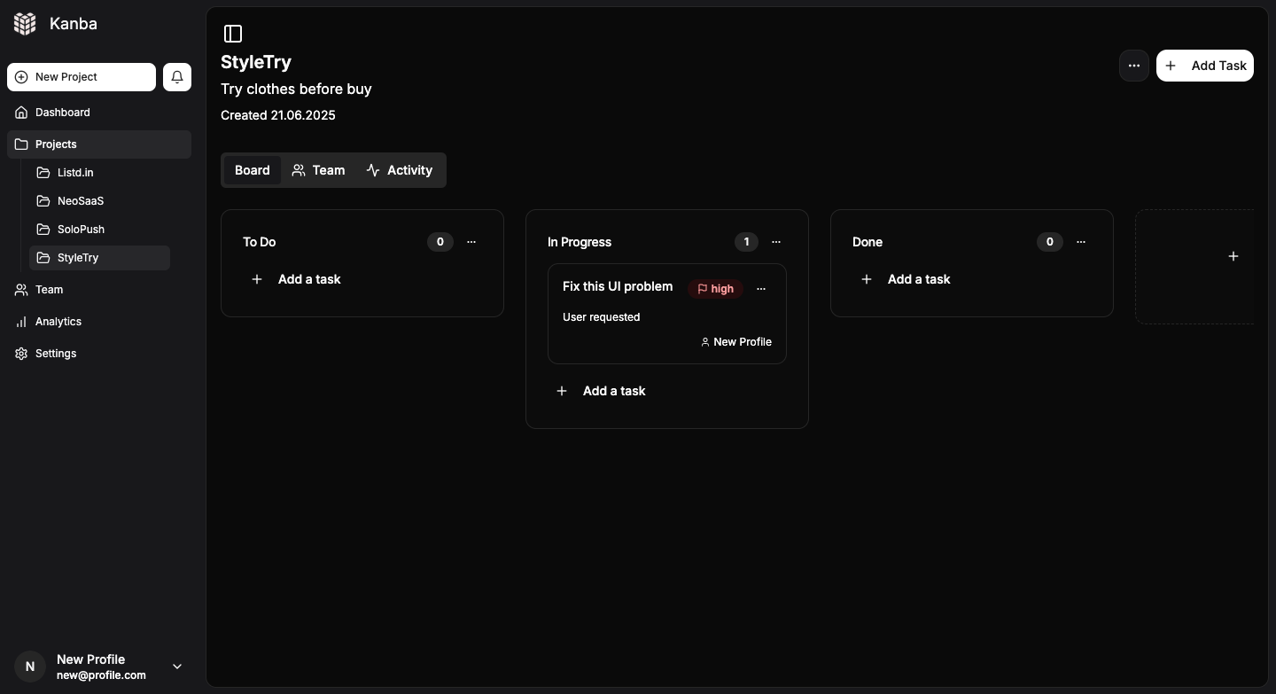Screen dimensions: 1276x694
Task: Open the NeoSaaS project
Action: 80,201
